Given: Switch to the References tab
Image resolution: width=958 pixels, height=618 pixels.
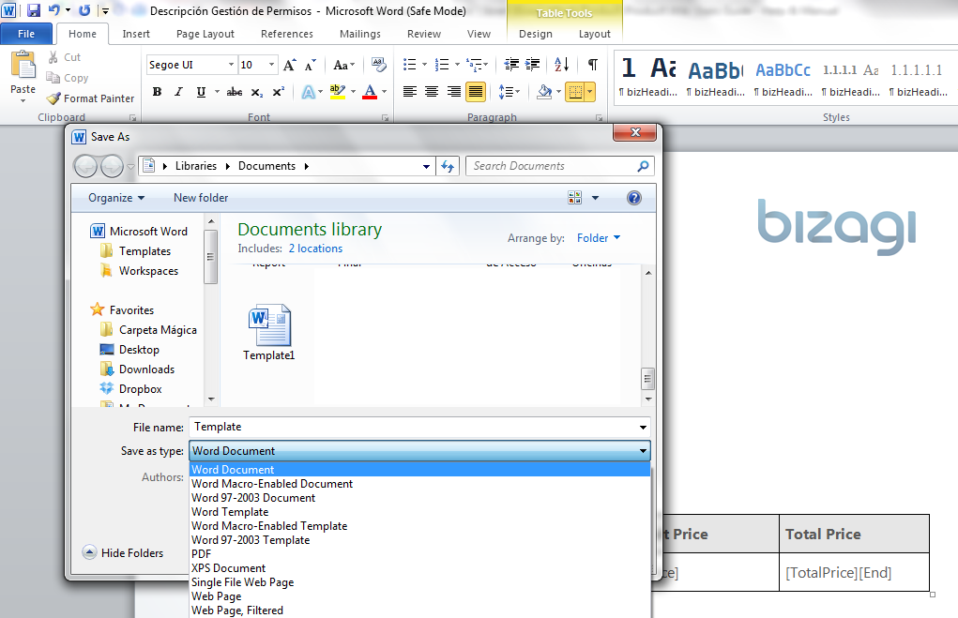Looking at the screenshot, I should pyautogui.click(x=286, y=34).
